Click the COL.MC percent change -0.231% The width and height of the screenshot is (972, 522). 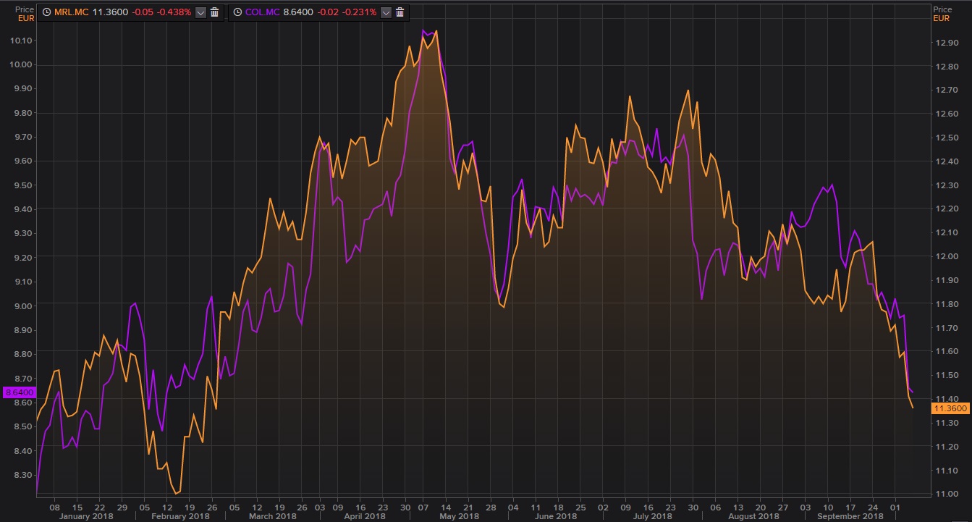tap(358, 12)
